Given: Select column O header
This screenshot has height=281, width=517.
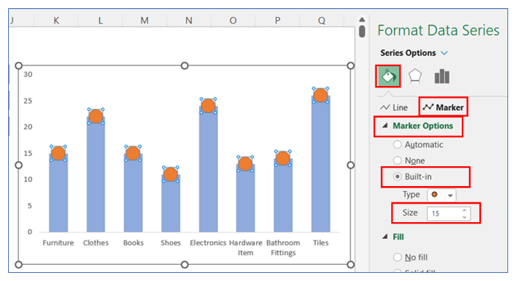Looking at the screenshot, I should (233, 21).
